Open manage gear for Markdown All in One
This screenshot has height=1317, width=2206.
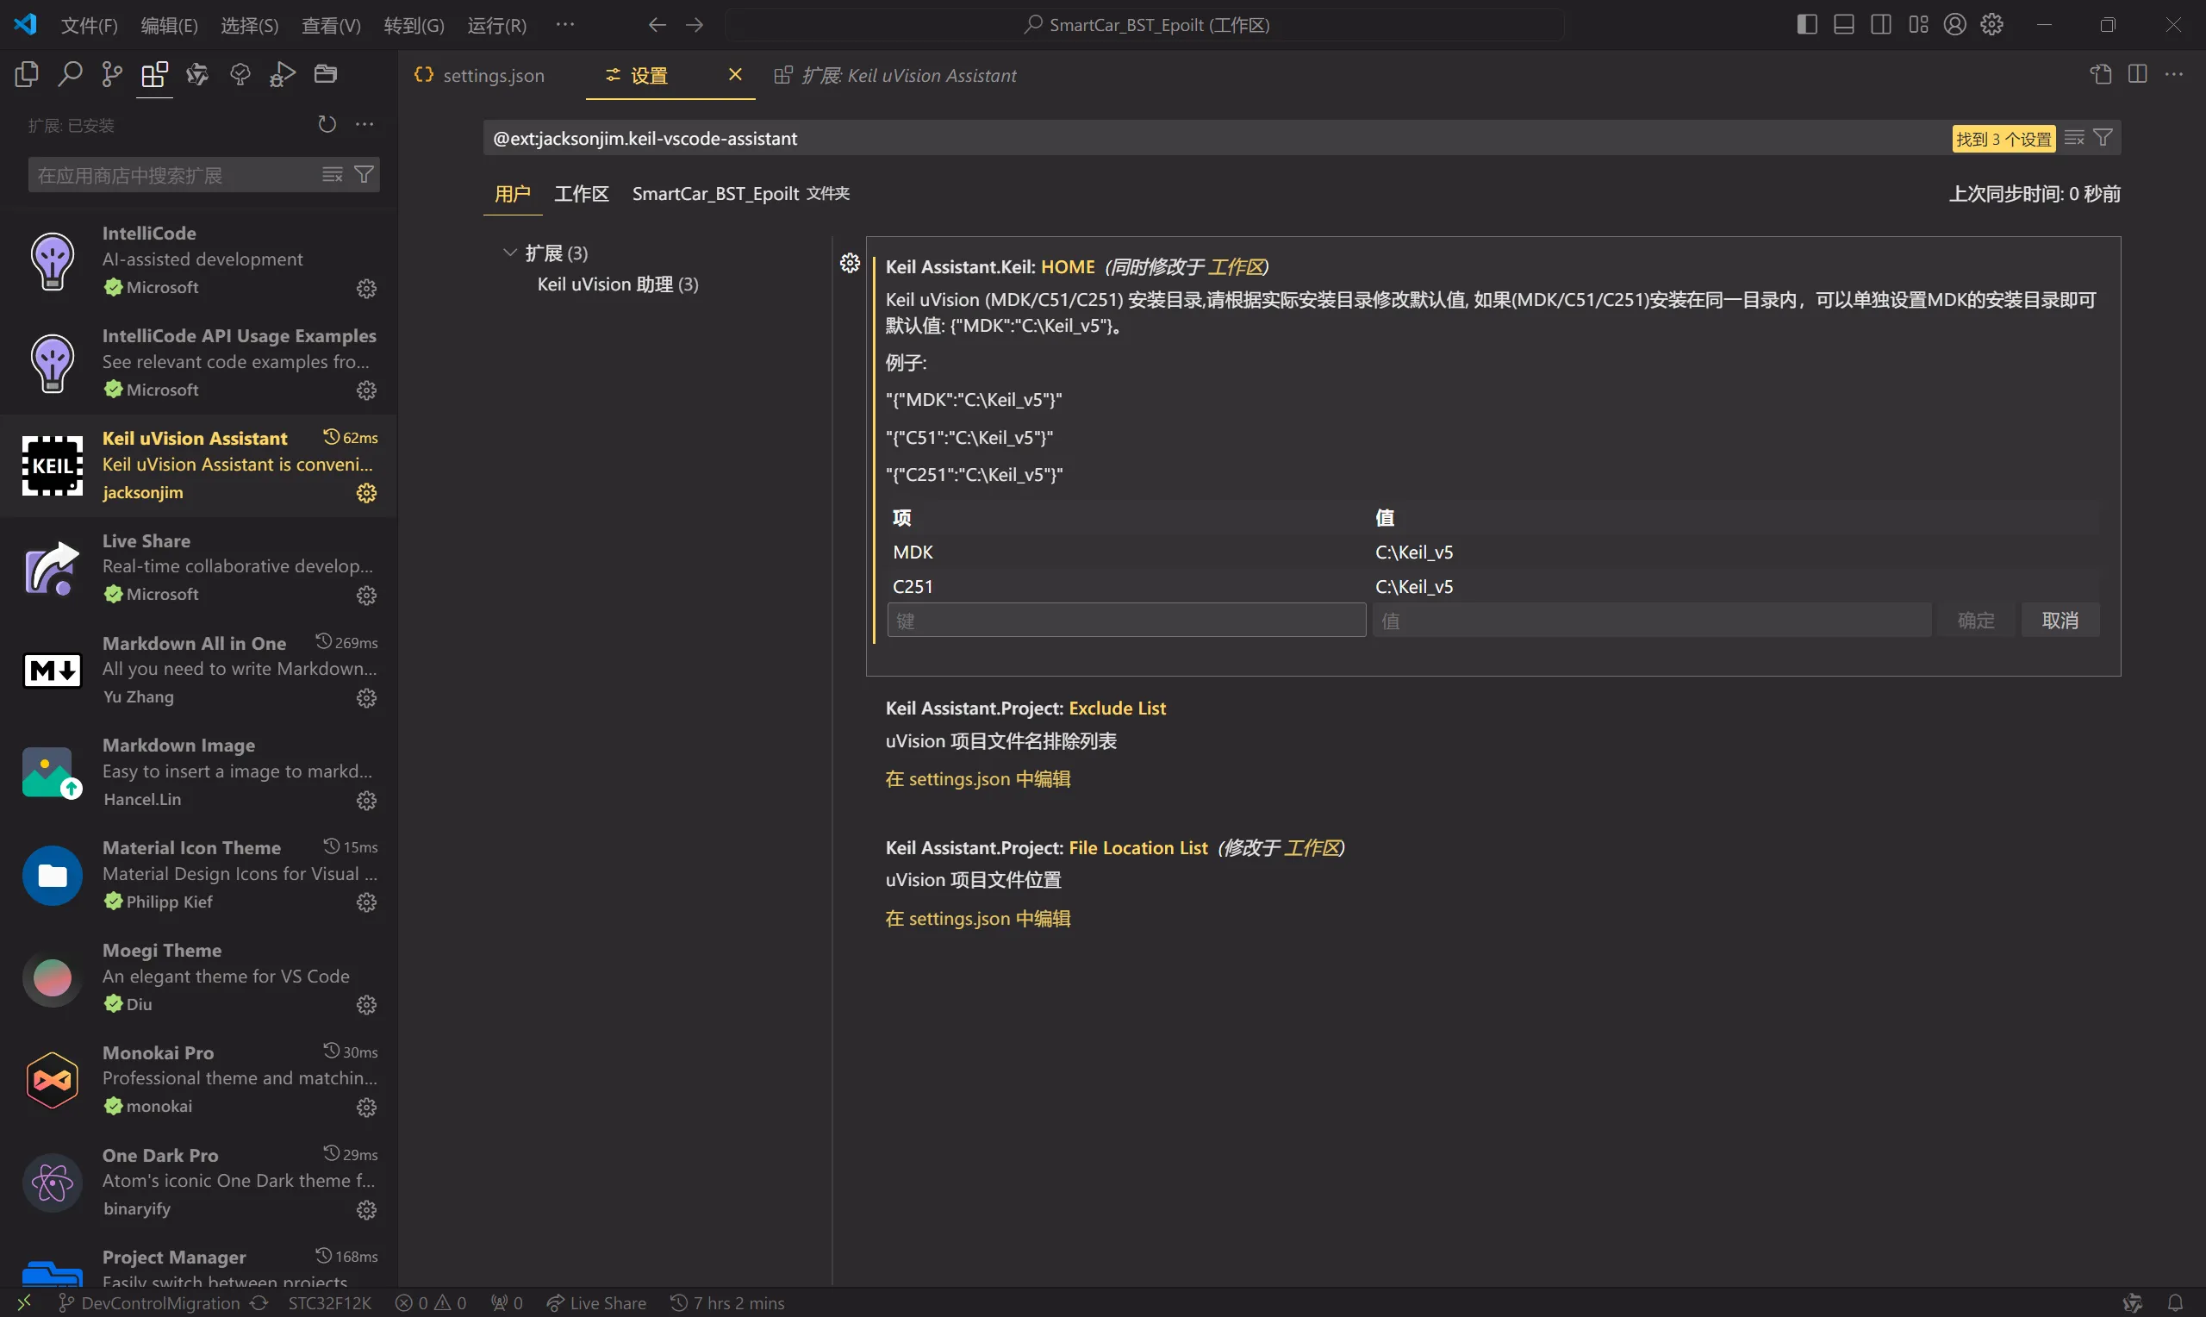tap(366, 698)
